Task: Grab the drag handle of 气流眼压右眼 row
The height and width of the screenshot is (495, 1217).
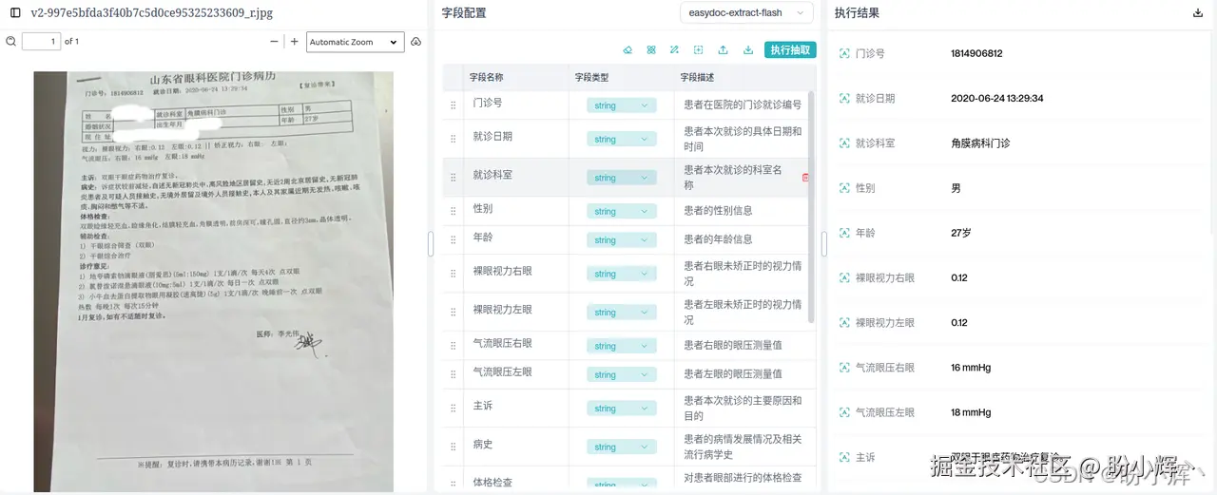Action: tap(453, 346)
